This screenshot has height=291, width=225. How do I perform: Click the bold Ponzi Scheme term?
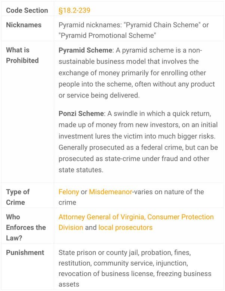(x=81, y=114)
